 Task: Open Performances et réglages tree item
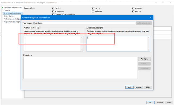click(12, 19)
